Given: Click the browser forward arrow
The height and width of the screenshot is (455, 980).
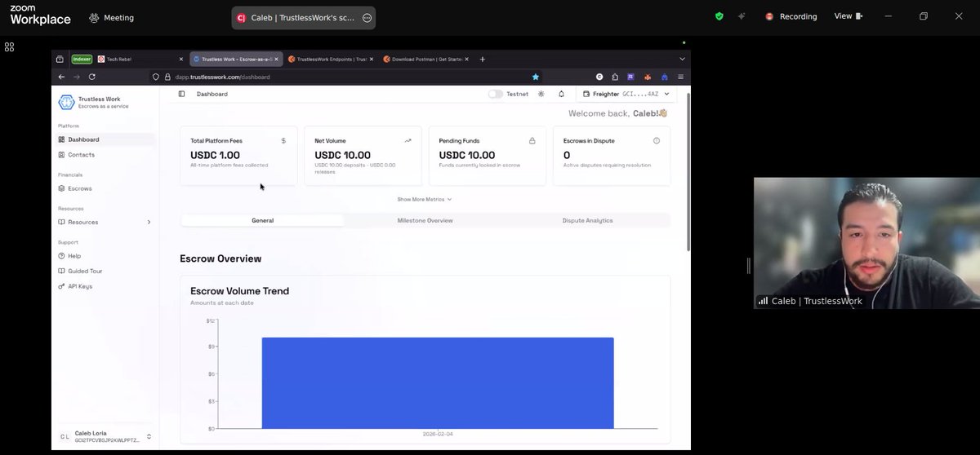Looking at the screenshot, I should [x=77, y=77].
